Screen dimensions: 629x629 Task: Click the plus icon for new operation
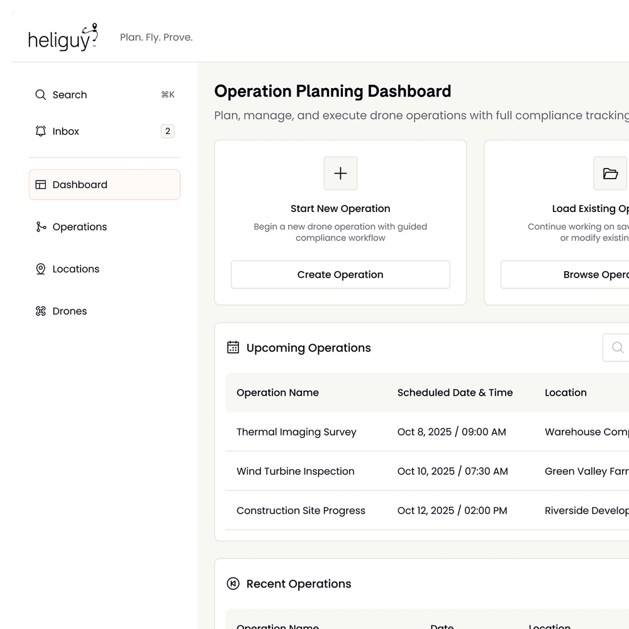[x=340, y=174]
